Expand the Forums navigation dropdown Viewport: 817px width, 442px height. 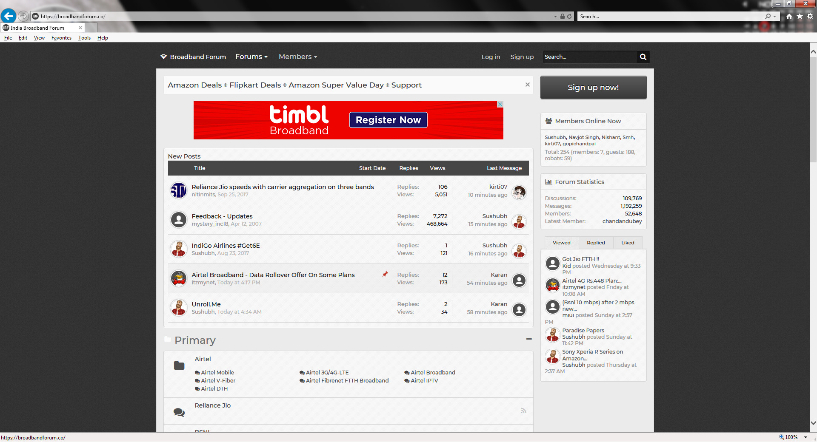(x=251, y=57)
